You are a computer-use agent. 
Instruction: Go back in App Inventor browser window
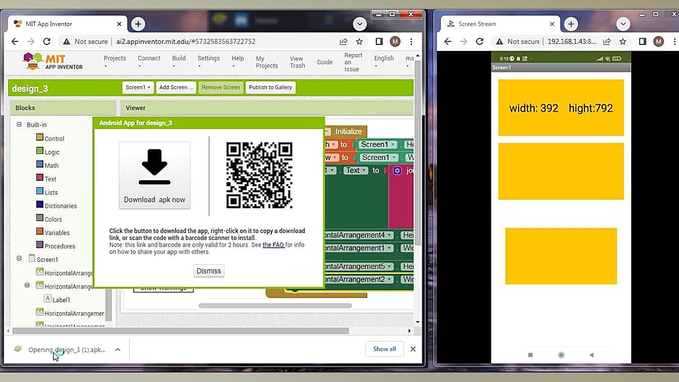[x=15, y=41]
